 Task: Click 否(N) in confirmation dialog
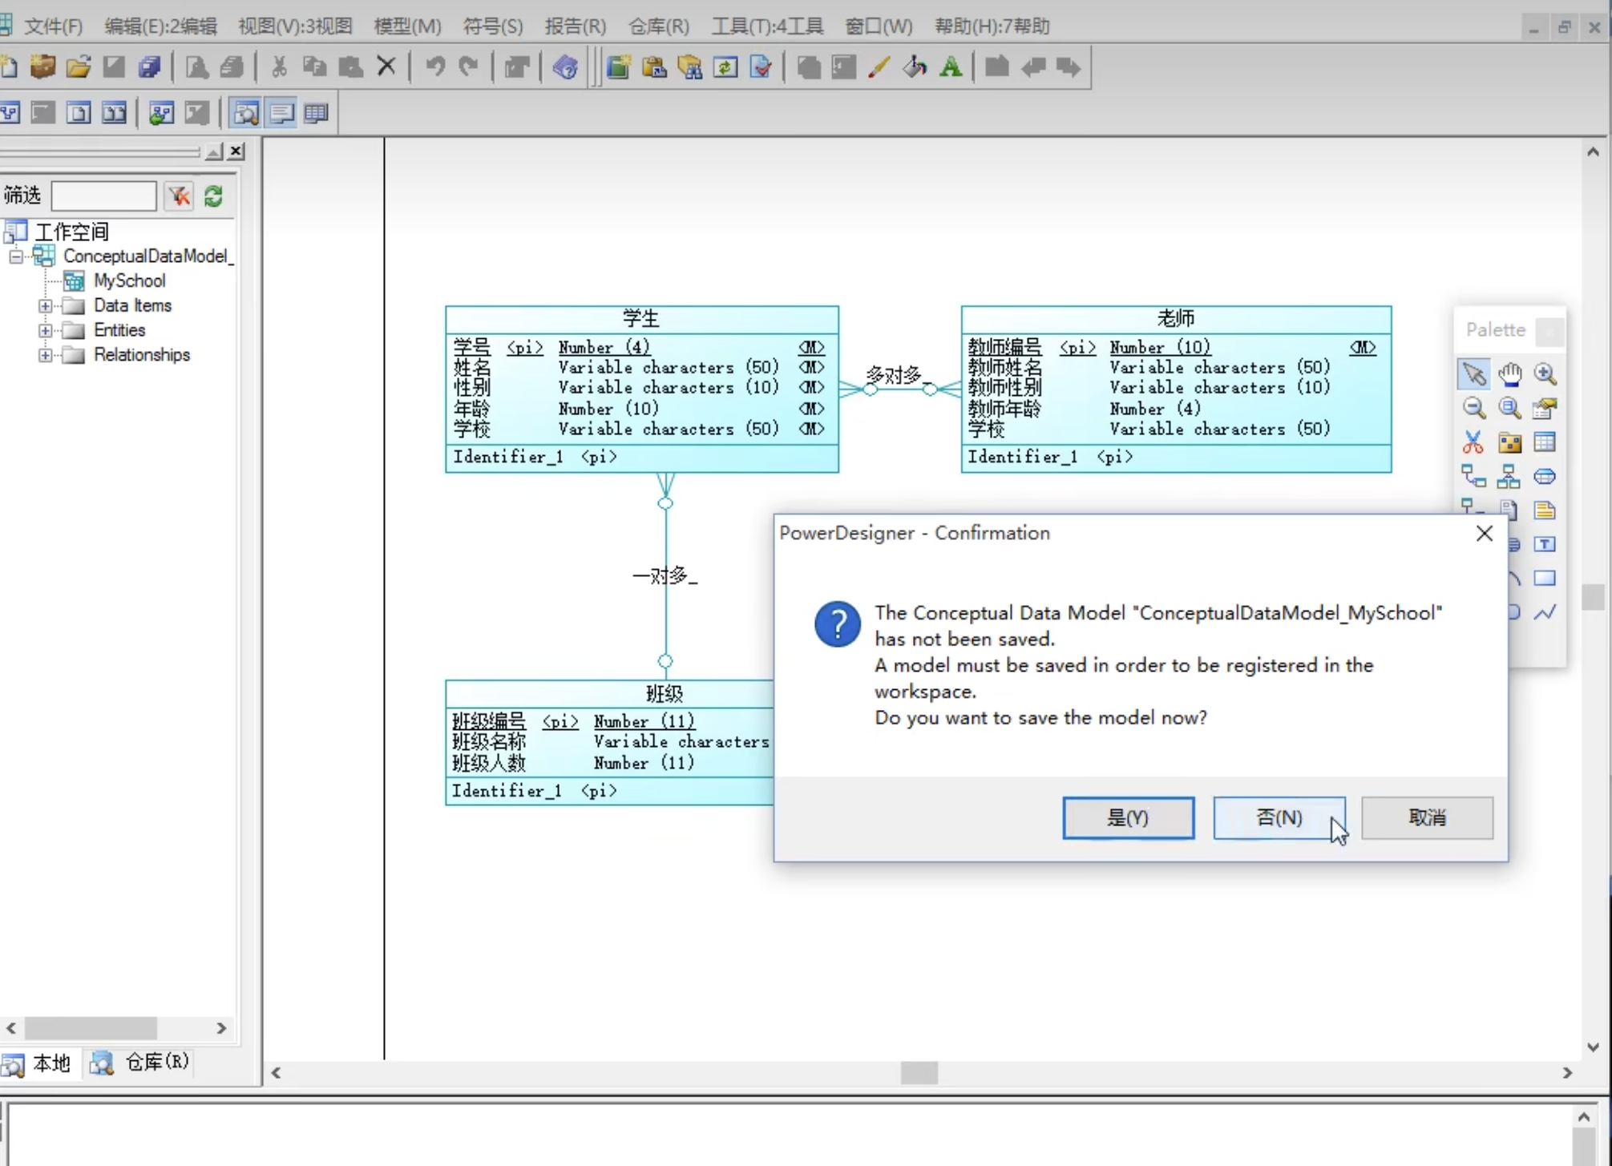click(x=1279, y=817)
